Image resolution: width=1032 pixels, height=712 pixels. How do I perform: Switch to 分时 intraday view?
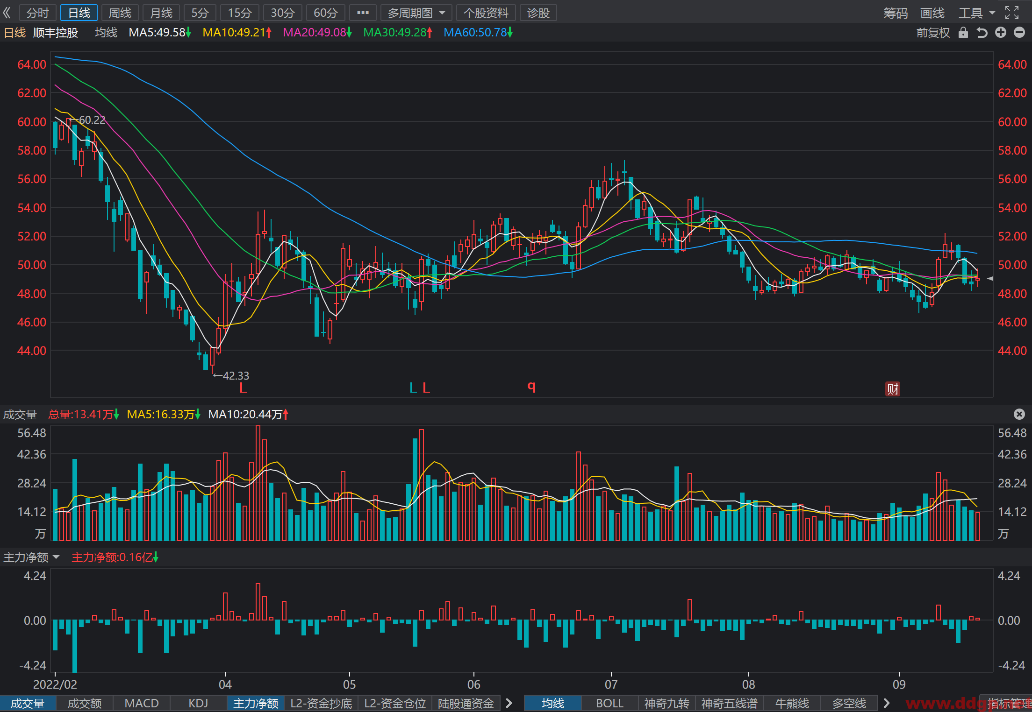click(38, 13)
